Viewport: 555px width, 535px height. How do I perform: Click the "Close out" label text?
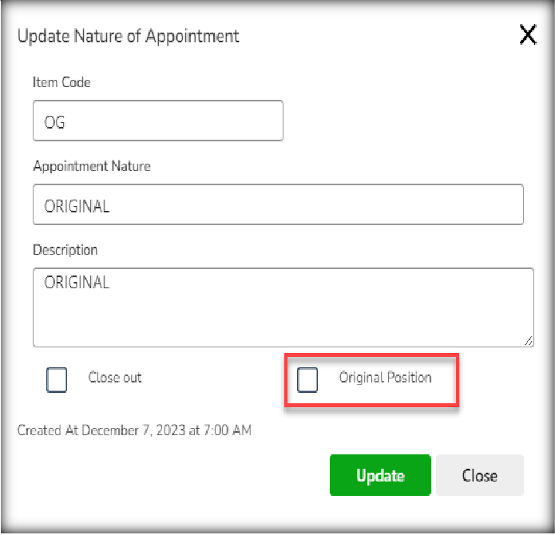(x=114, y=378)
